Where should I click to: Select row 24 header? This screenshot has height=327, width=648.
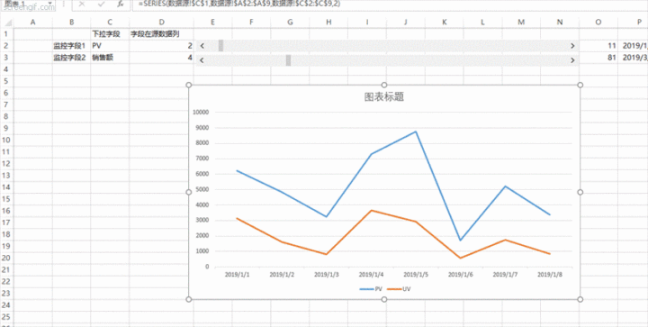[6, 305]
